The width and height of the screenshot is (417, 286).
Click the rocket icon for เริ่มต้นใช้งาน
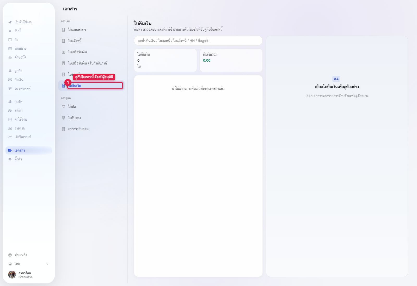(x=10, y=22)
